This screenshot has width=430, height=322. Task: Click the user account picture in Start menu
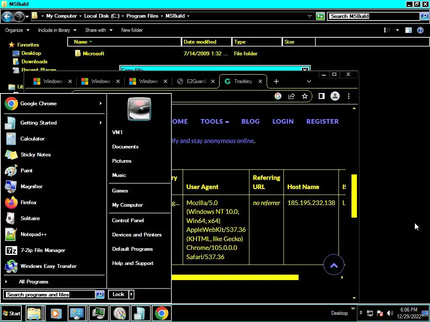pos(139,109)
